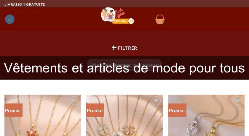The height and width of the screenshot is (136, 249).
Task: Expand the sort dropdown via its chevron arrow
Action: [157, 65]
